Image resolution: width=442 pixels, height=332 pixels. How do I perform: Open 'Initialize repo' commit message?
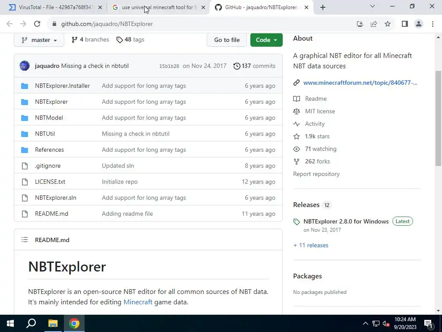pos(120,182)
